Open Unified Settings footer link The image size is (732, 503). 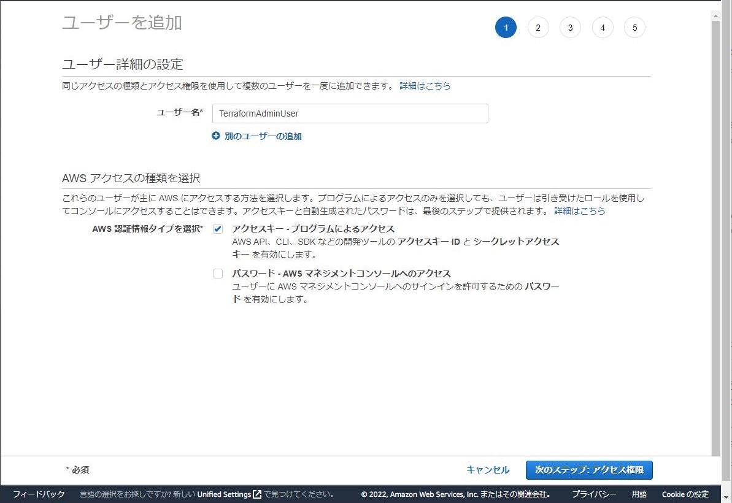(x=224, y=494)
